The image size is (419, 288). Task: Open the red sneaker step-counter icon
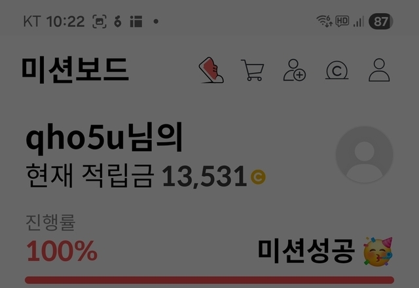click(211, 70)
